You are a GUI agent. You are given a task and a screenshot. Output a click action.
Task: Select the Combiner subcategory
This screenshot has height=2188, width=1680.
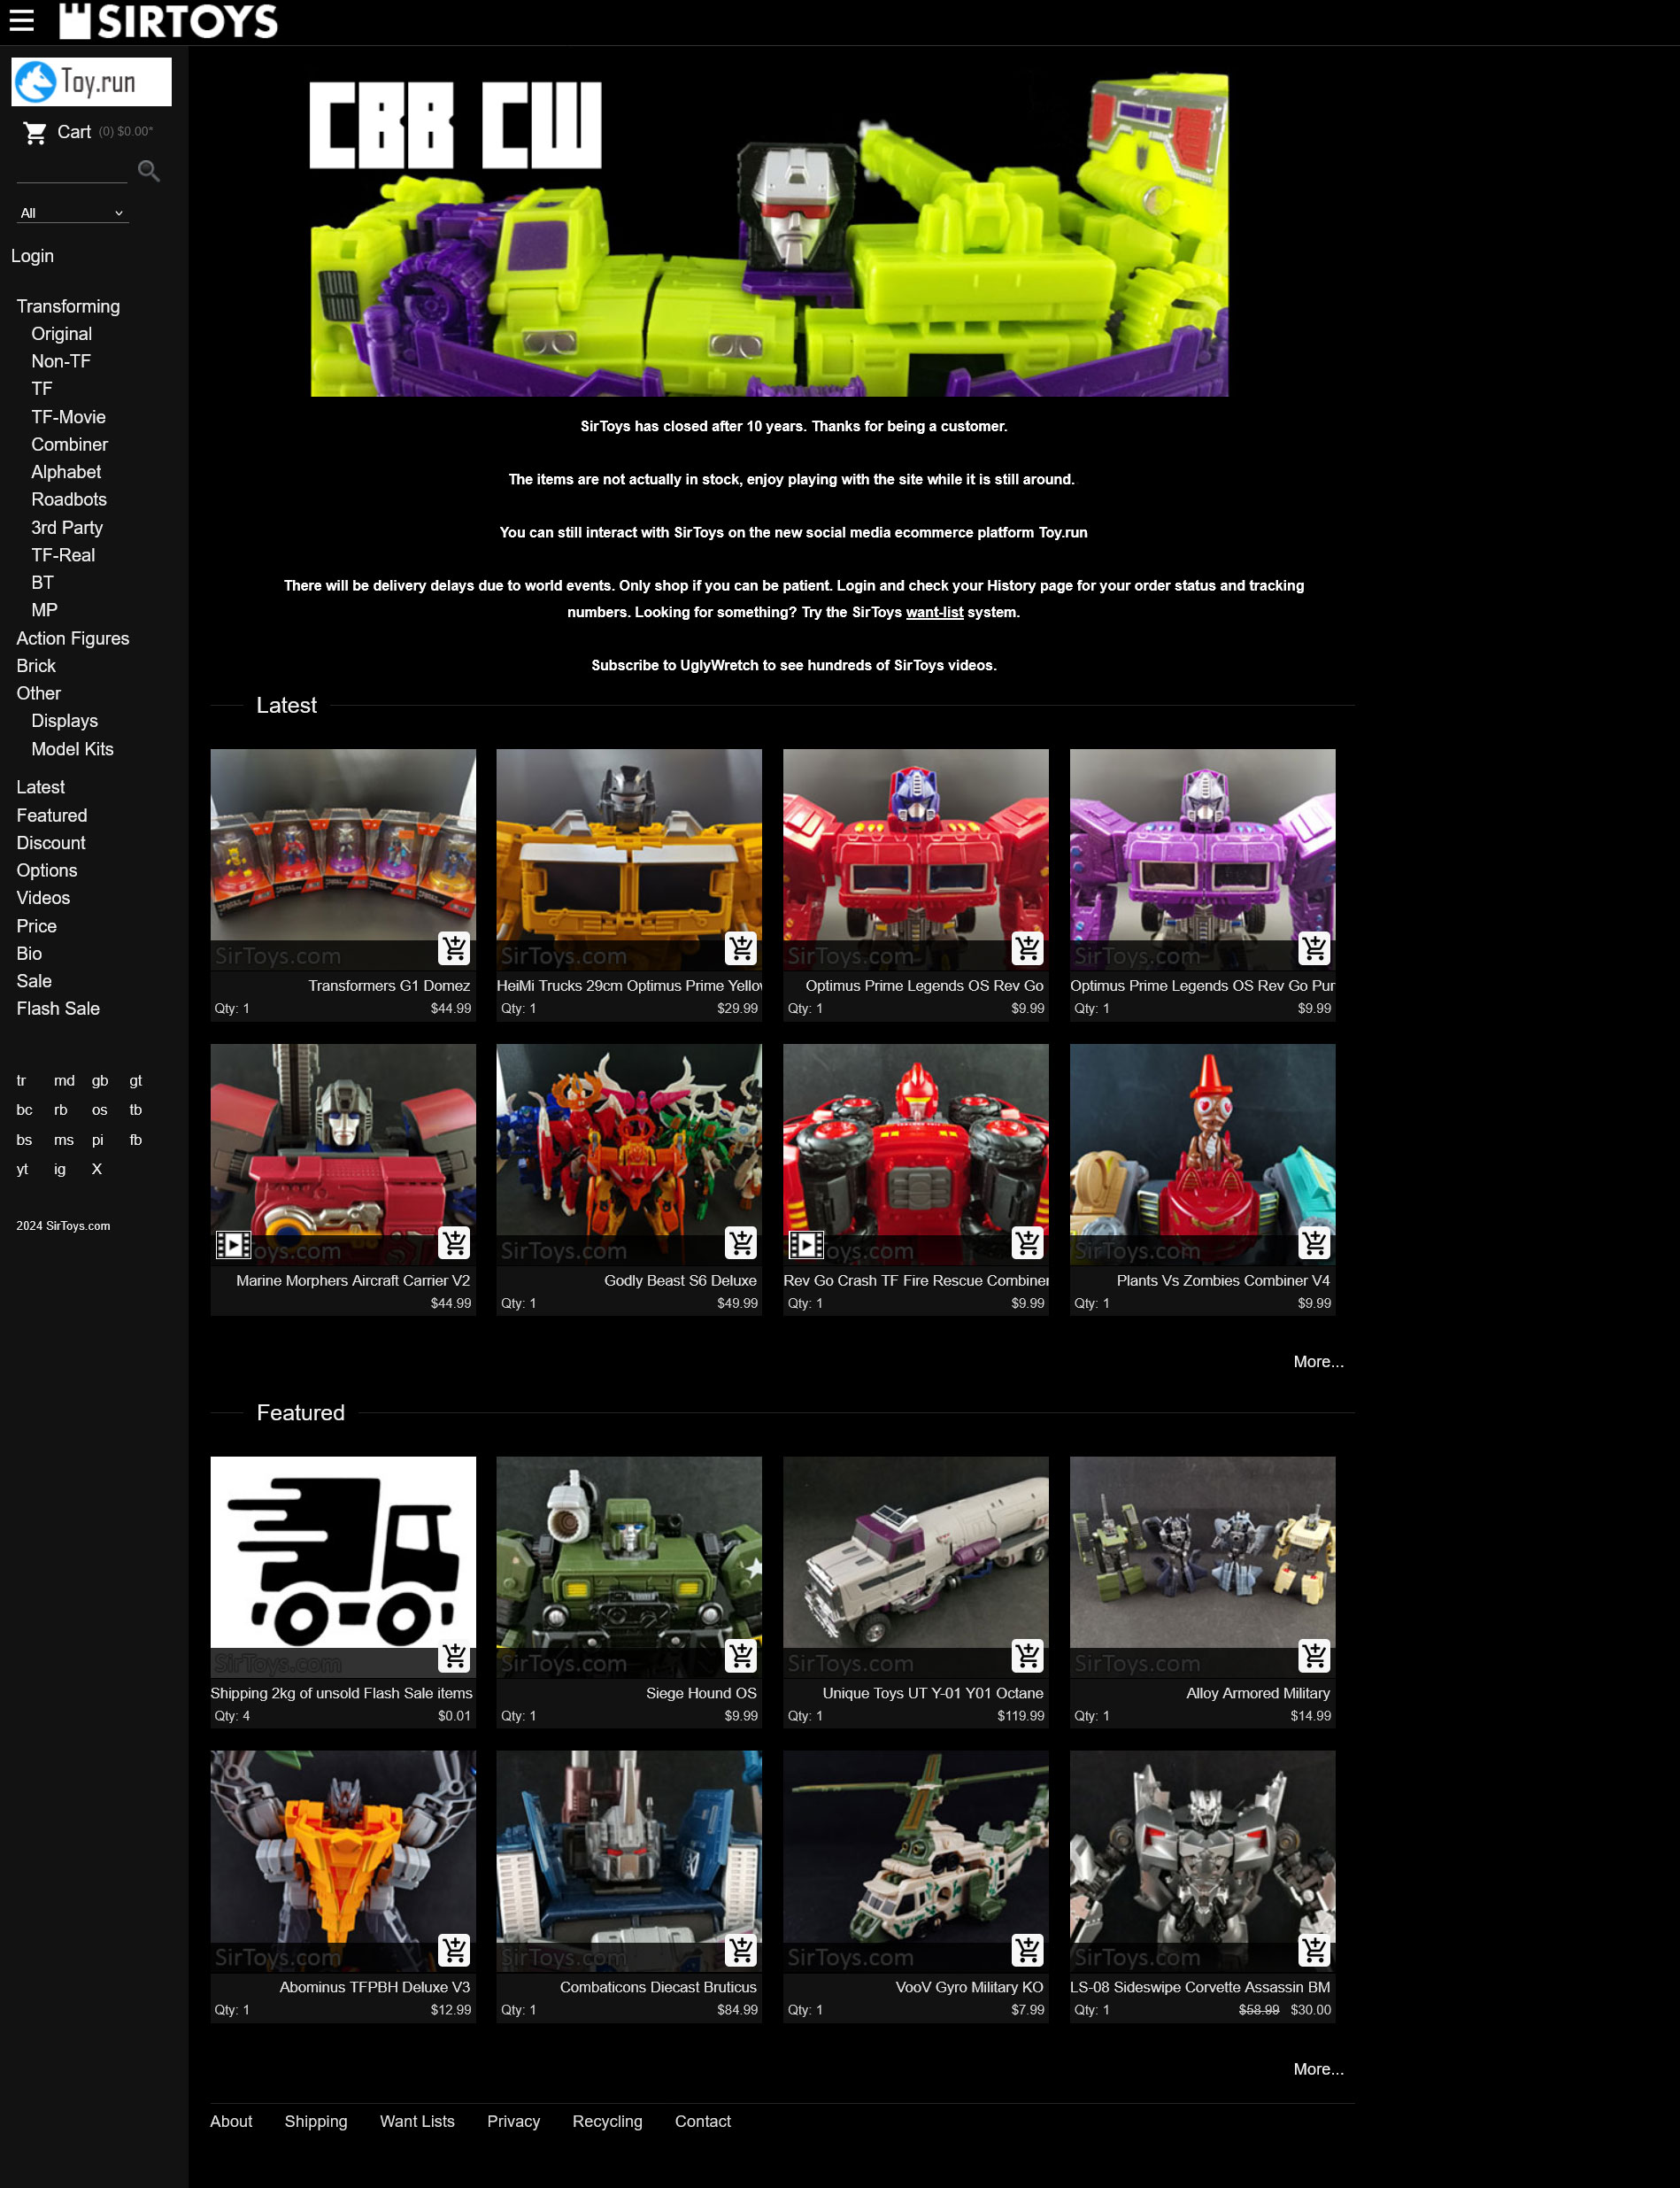[x=69, y=445]
